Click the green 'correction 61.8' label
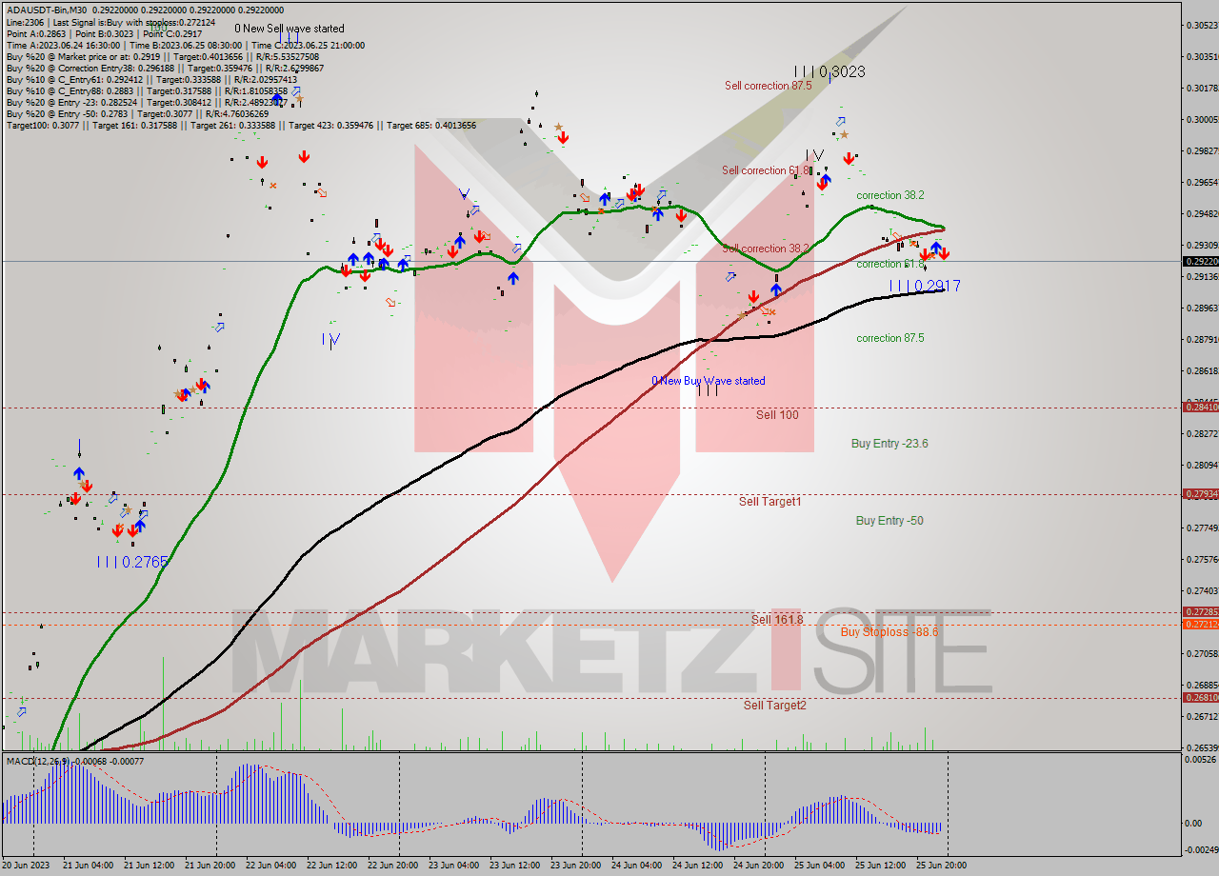Screen dimensions: 1219x876 [x=889, y=264]
